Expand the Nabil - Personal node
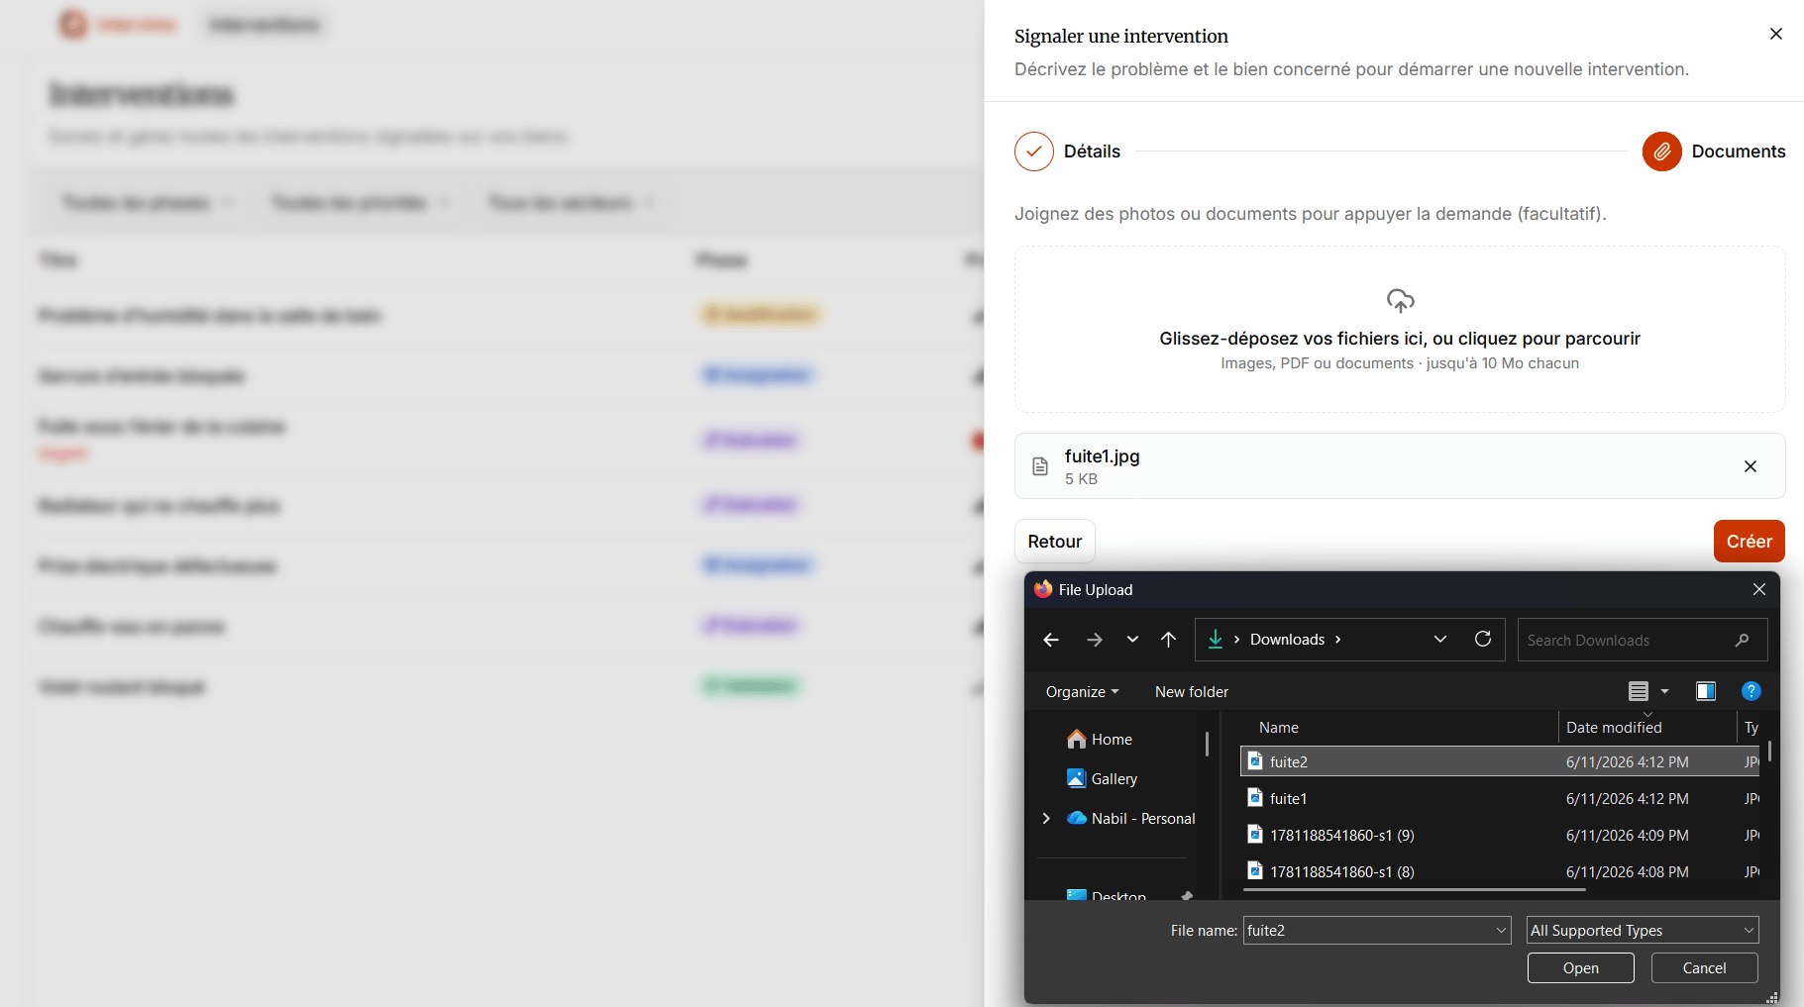The image size is (1804, 1007). tap(1046, 818)
